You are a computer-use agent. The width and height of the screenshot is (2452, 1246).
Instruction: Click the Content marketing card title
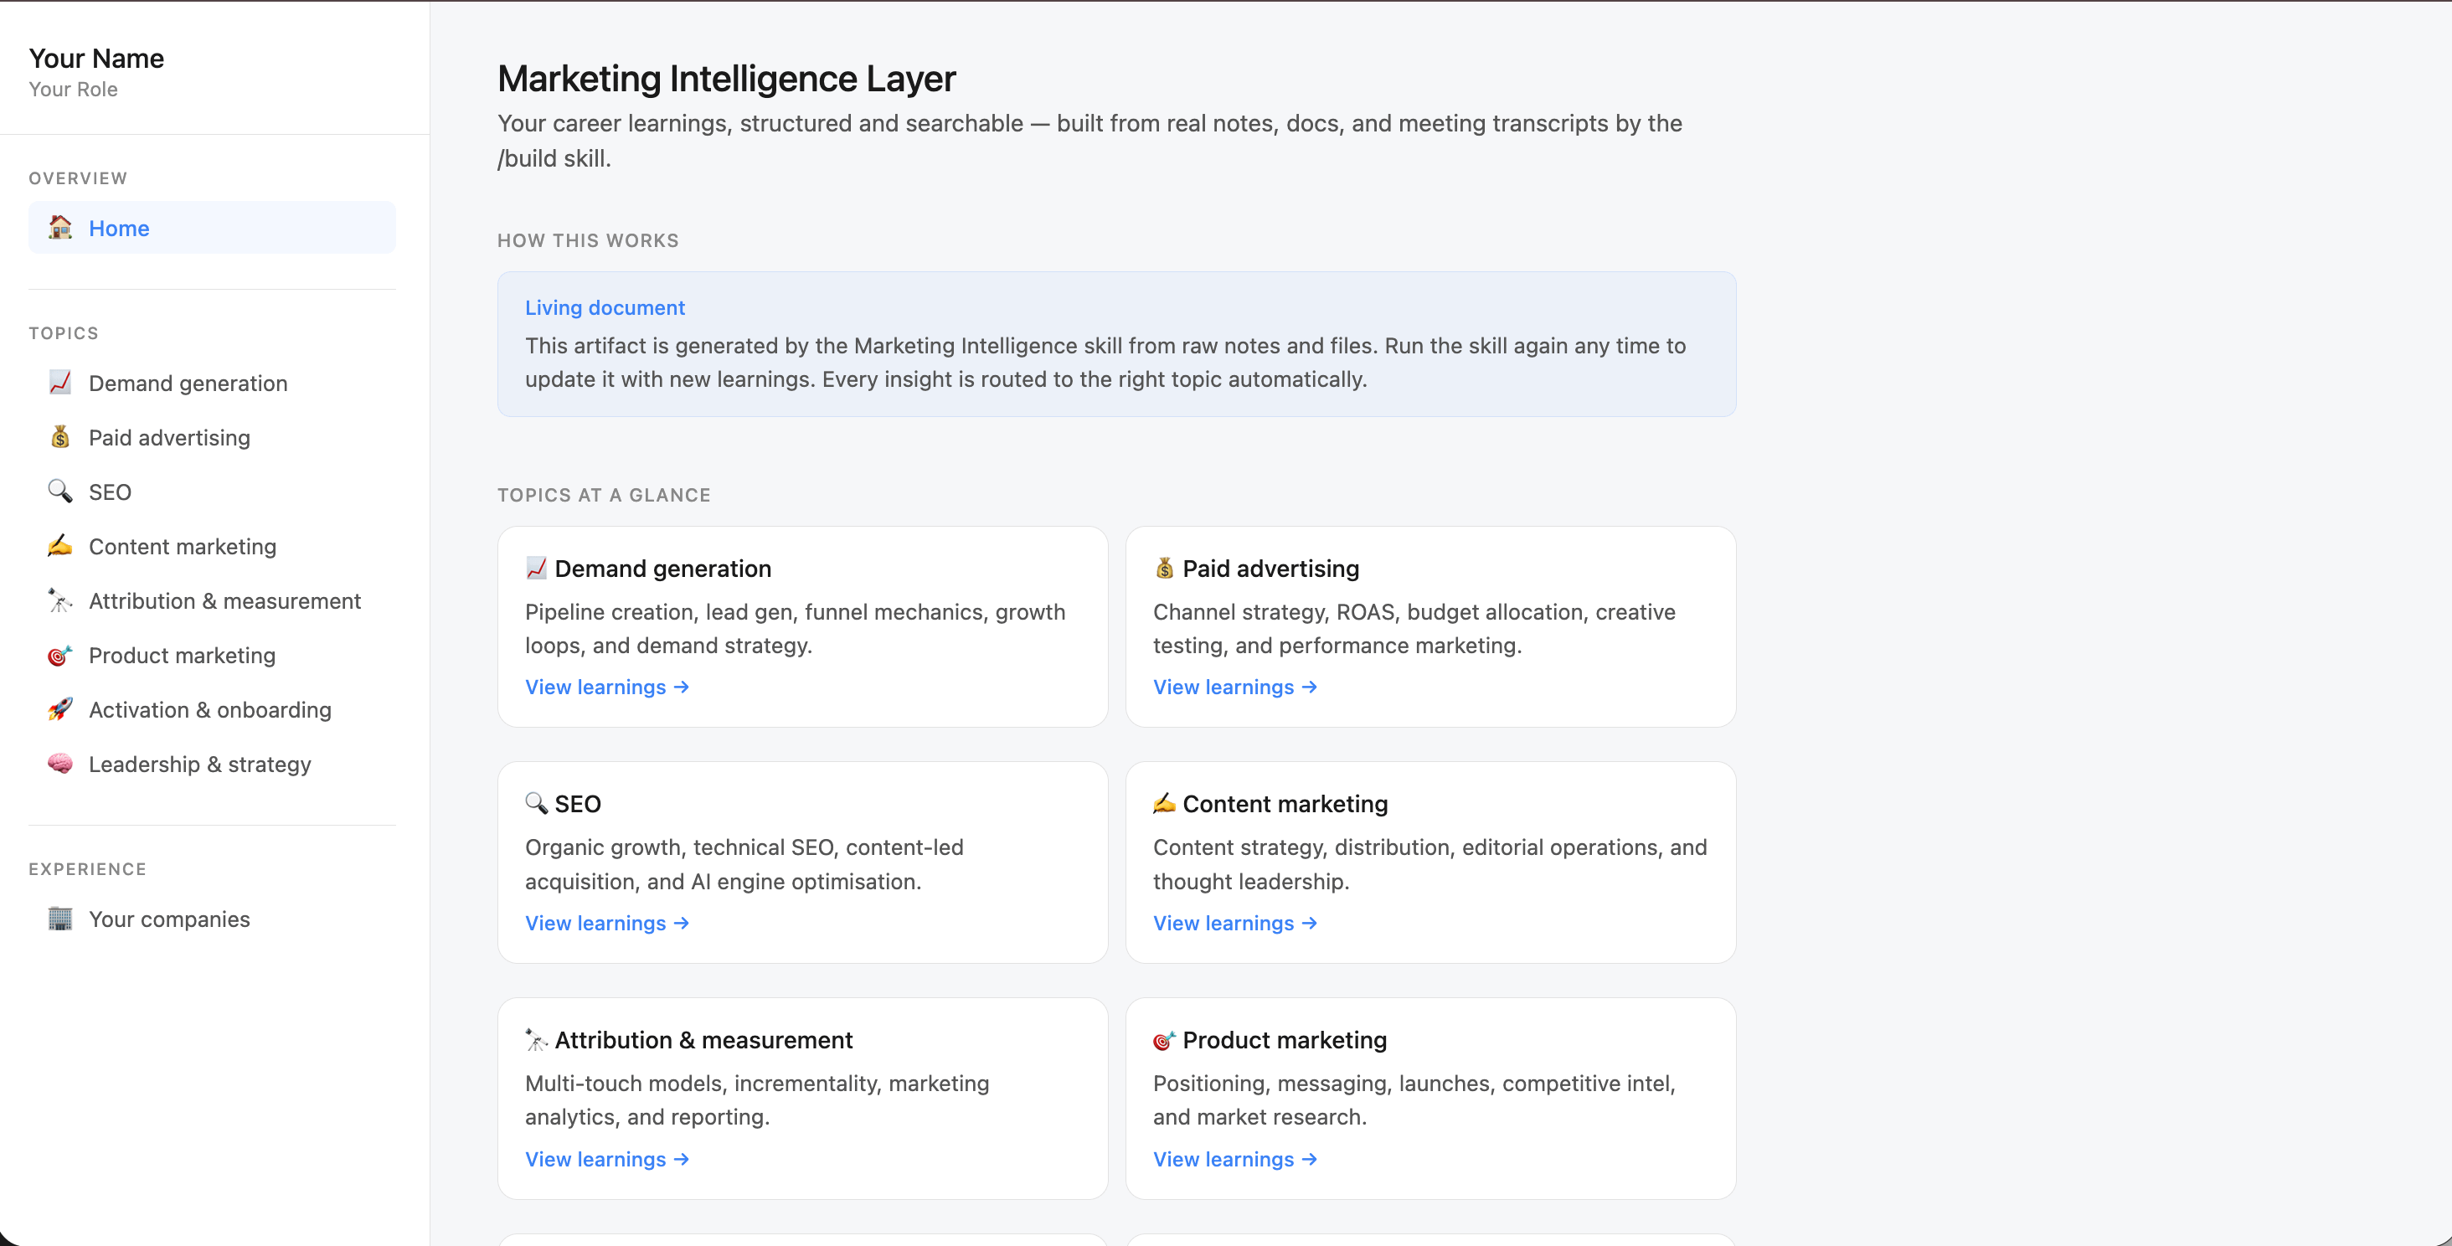(x=1285, y=803)
